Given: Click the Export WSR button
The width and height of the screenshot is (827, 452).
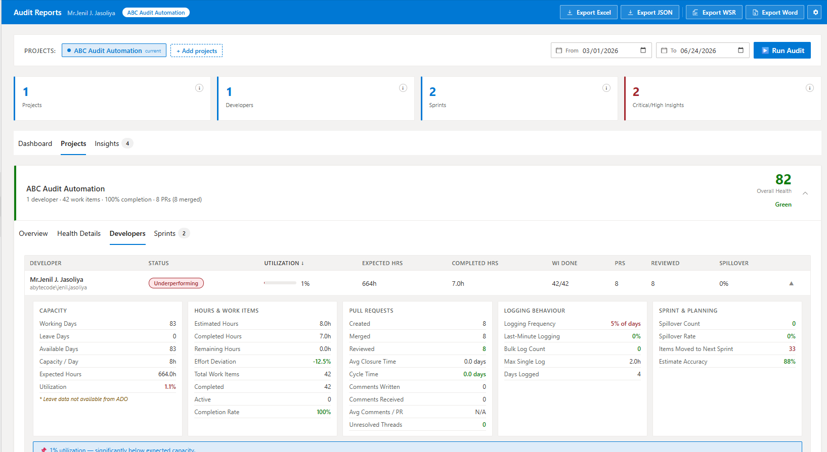Looking at the screenshot, I should point(714,13).
